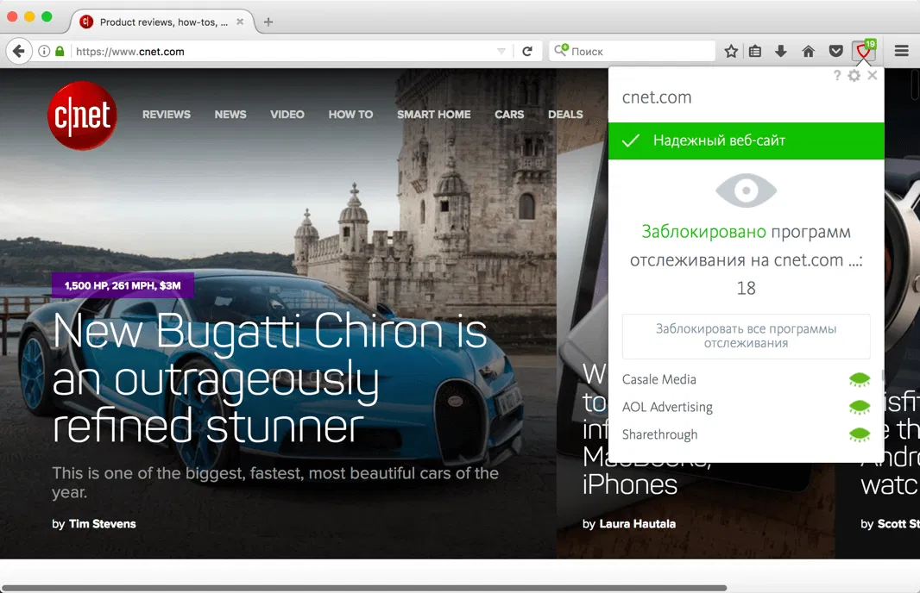Open the bookmarks list icon

(x=755, y=51)
